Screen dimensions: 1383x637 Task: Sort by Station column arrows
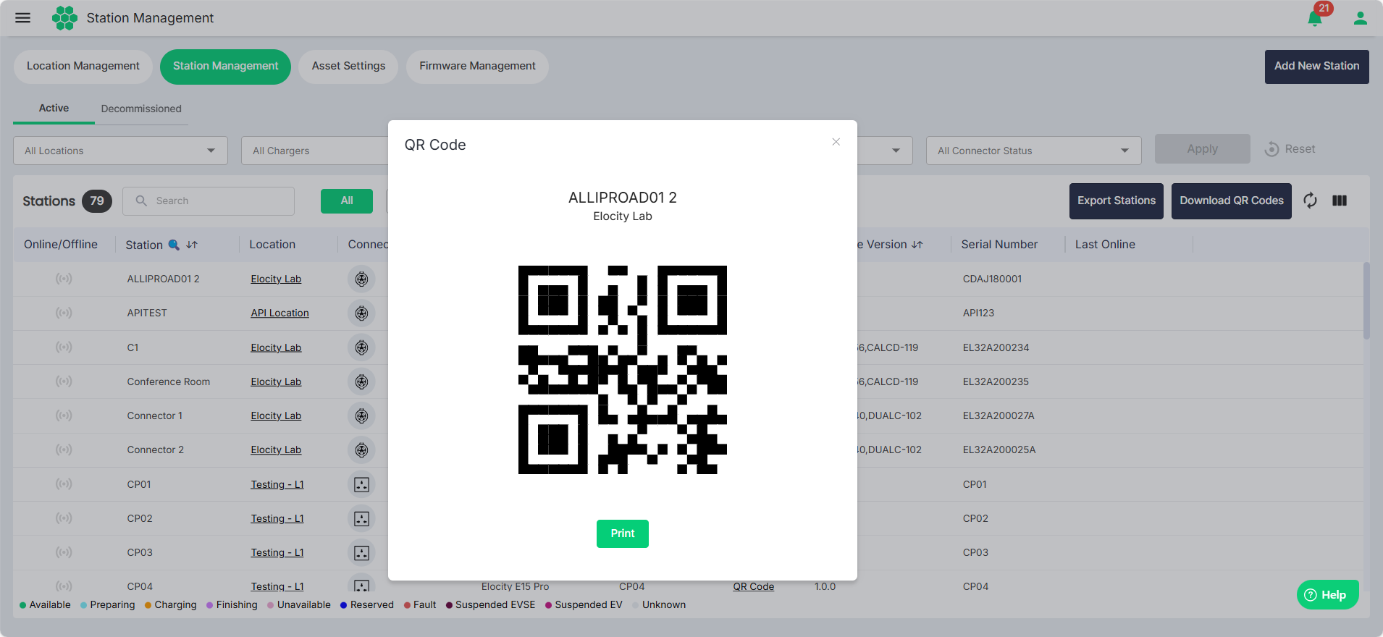192,245
